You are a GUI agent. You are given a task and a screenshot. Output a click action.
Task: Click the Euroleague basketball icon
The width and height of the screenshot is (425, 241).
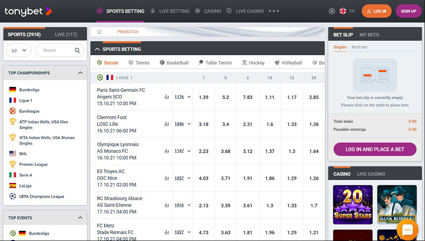(x=12, y=111)
